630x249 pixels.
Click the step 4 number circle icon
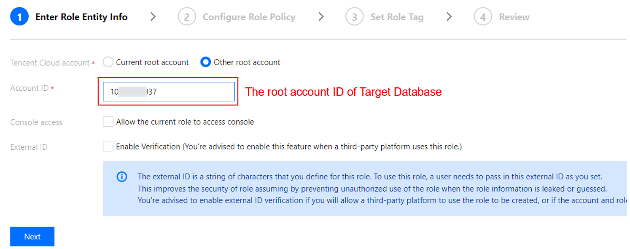pyautogui.click(x=483, y=17)
